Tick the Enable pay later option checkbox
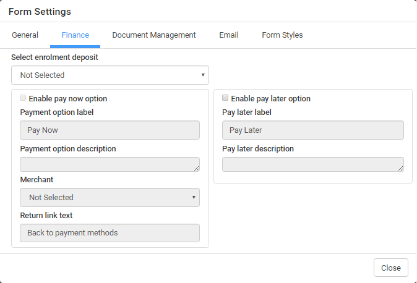 coord(225,98)
